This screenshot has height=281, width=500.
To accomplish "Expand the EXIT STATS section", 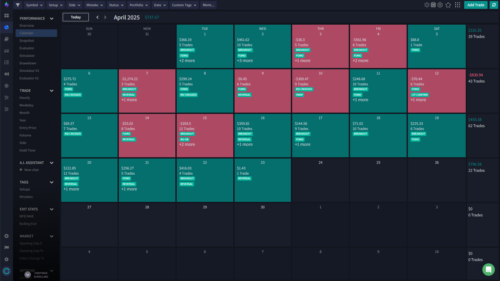I will (52, 209).
